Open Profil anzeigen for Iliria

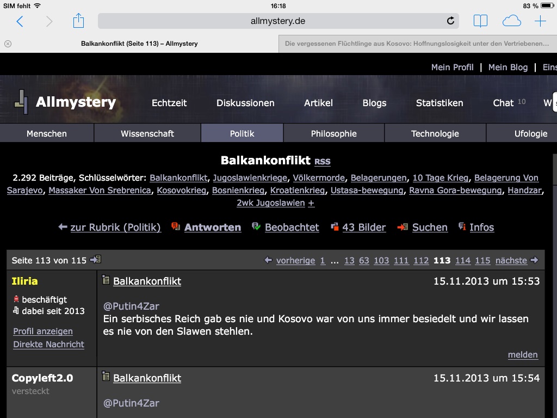click(42, 331)
